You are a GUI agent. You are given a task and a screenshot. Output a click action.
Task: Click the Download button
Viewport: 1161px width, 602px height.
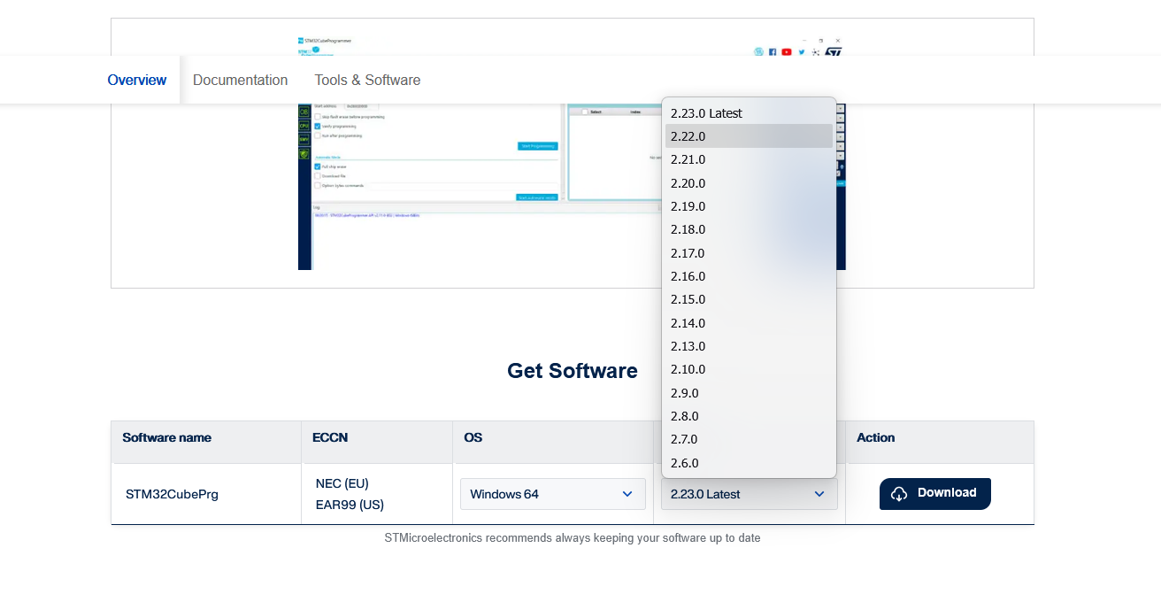point(935,494)
